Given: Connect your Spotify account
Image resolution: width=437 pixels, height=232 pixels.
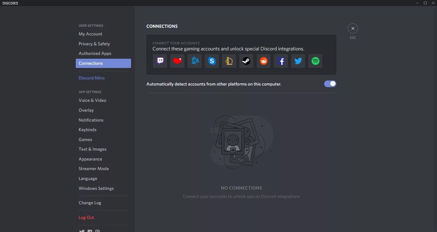Looking at the screenshot, I should click(316, 61).
